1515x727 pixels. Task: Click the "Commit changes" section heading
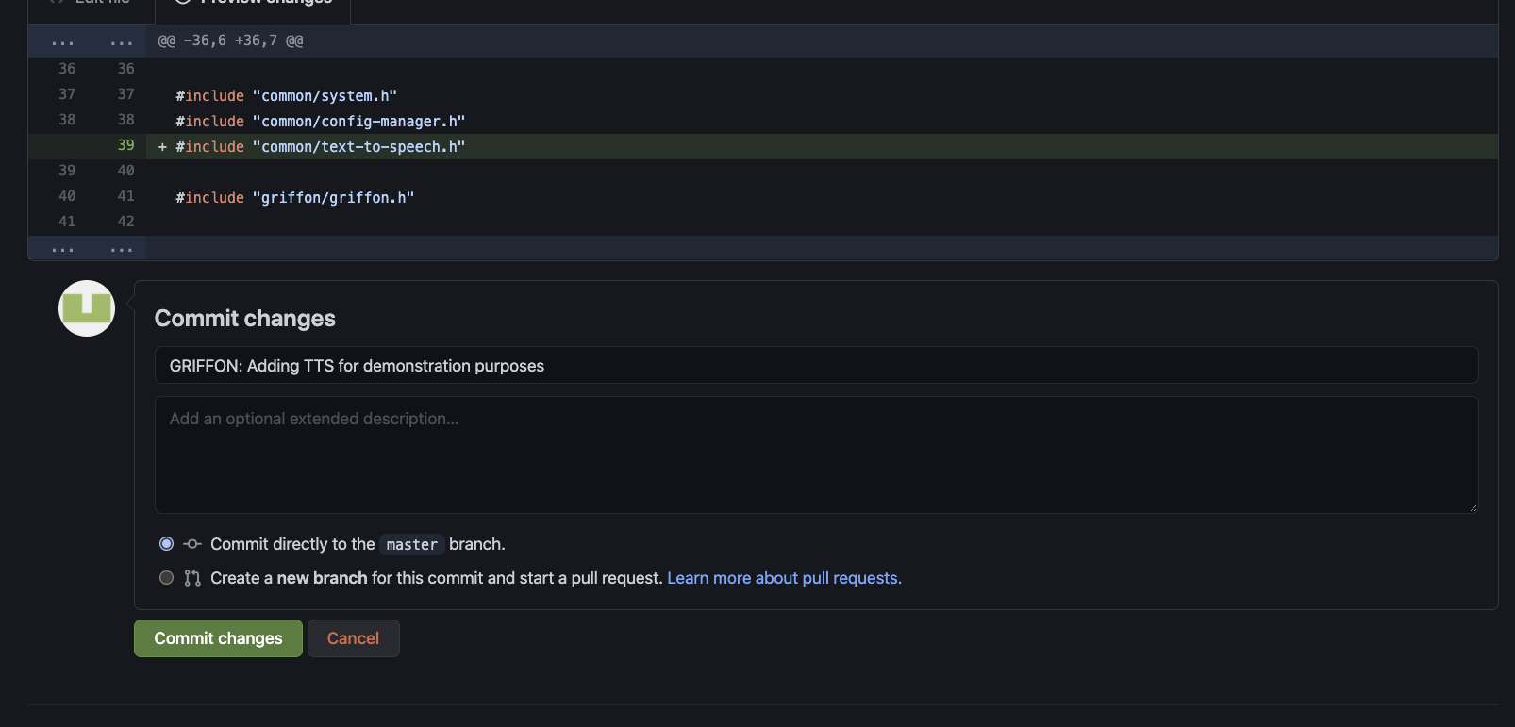point(245,319)
